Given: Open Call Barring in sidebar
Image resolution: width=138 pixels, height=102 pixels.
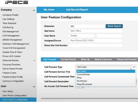Looking at the screenshot, I should click(8, 27).
